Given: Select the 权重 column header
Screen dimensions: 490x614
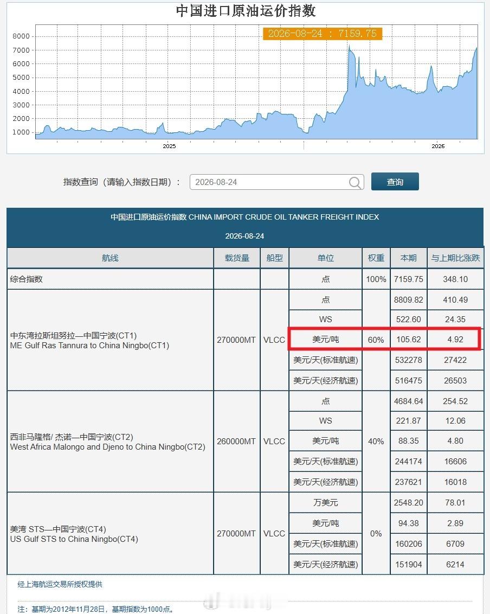Looking at the screenshot, I should pyautogui.click(x=376, y=258).
